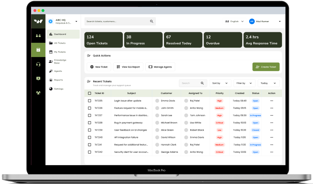Screen dimensions: 313x184
Task: Check the box for ticket TKT236
Action: (x=89, y=108)
